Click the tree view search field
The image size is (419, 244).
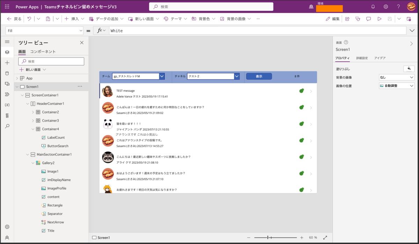click(51, 61)
